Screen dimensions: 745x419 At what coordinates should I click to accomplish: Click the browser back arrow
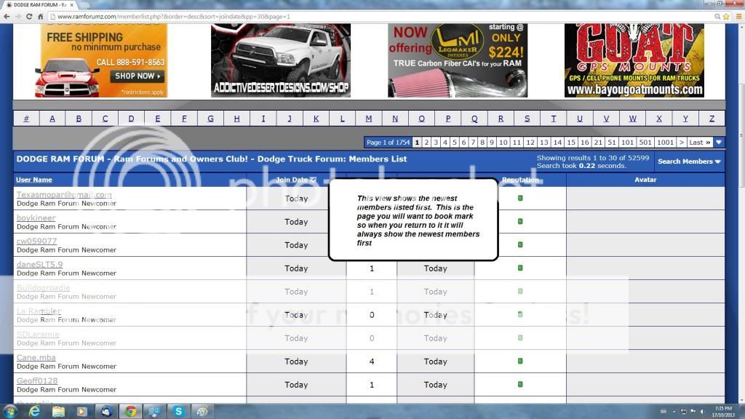click(x=7, y=16)
